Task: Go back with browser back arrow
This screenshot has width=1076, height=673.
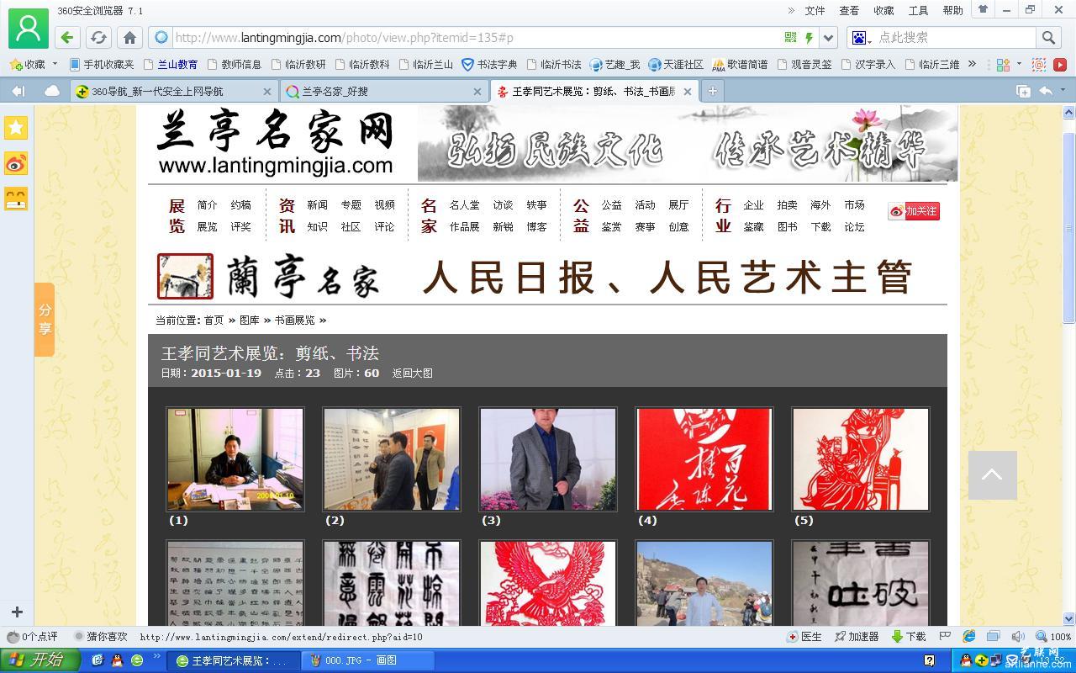Action: click(67, 37)
